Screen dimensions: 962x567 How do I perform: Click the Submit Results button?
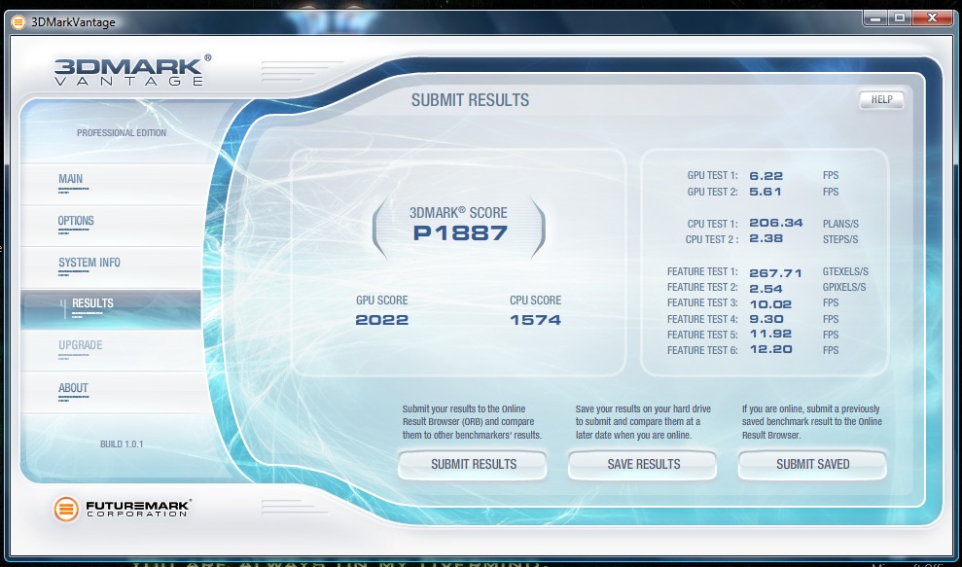point(473,465)
